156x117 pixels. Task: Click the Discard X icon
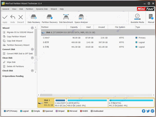pos(21,17)
